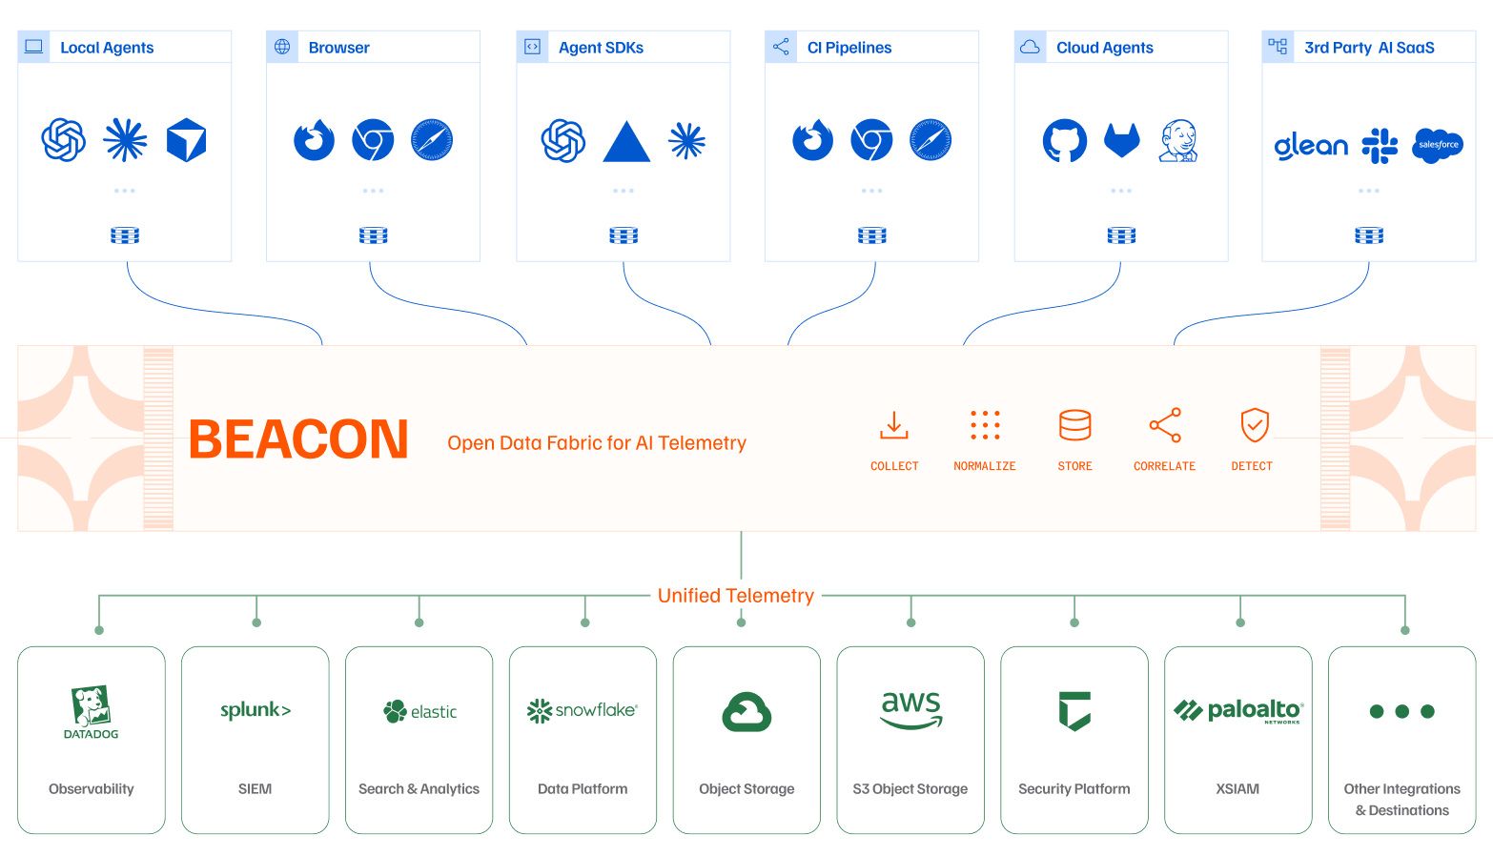Click the Chrome icon in CI Pipelines card

coord(871,140)
